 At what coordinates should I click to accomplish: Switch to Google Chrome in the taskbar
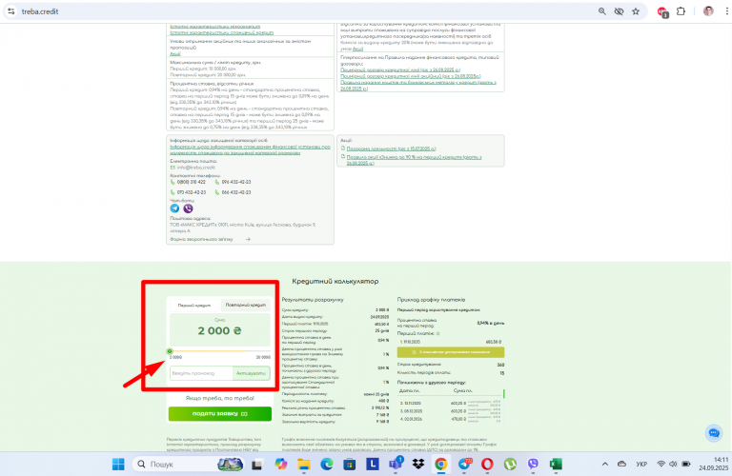pos(440,464)
